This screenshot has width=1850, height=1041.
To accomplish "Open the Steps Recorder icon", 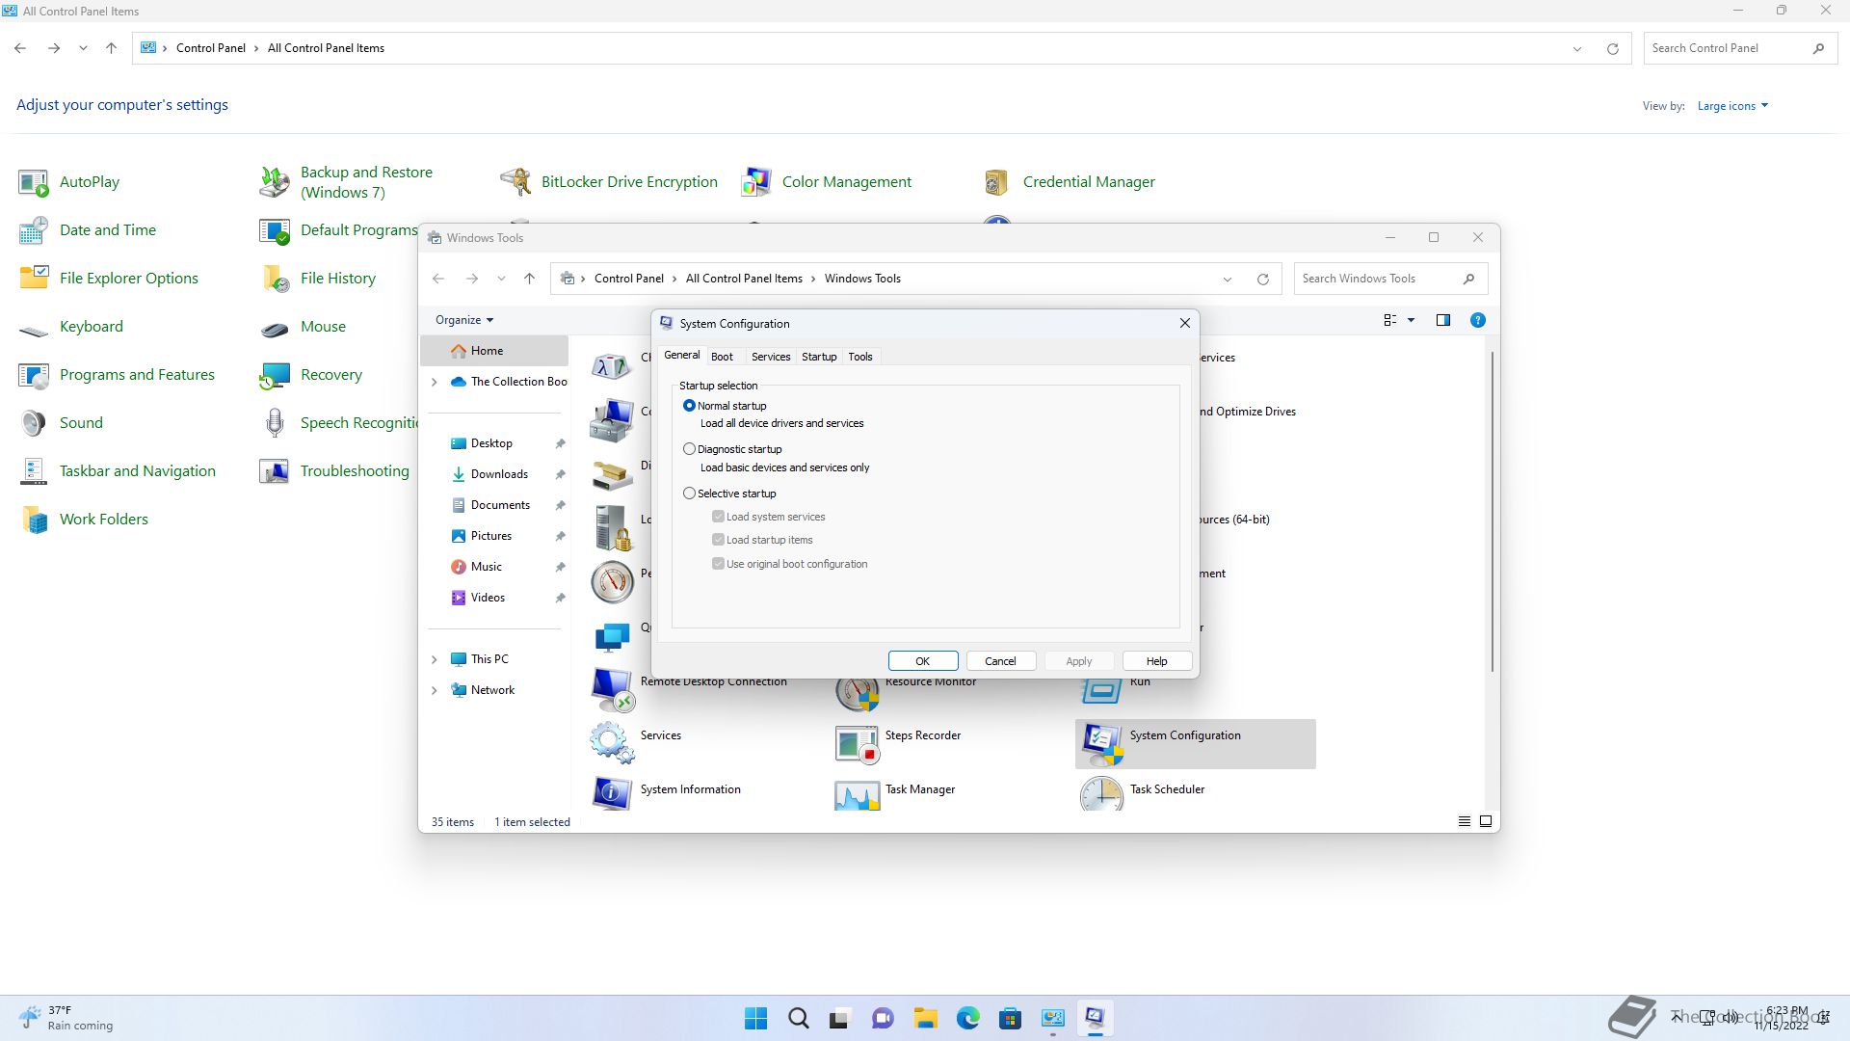I will pos(857,744).
